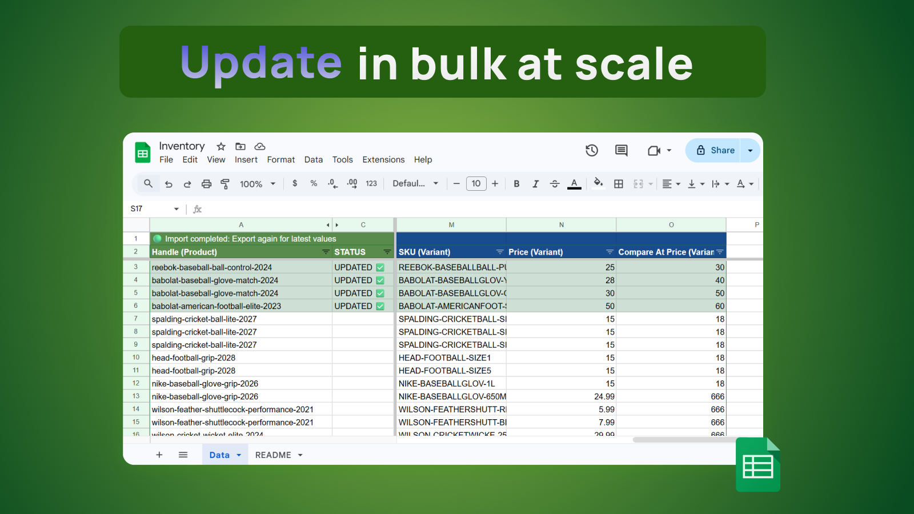
Task: Choose the fill color bucket
Action: pyautogui.click(x=598, y=183)
